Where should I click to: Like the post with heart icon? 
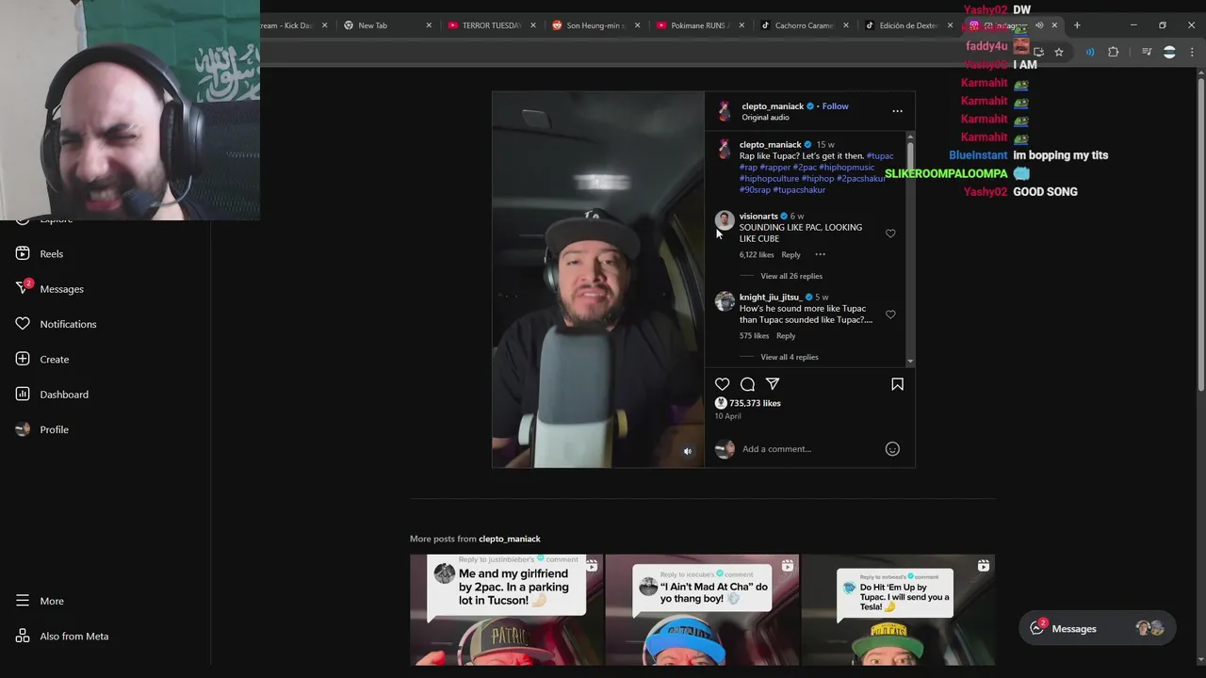pos(722,384)
